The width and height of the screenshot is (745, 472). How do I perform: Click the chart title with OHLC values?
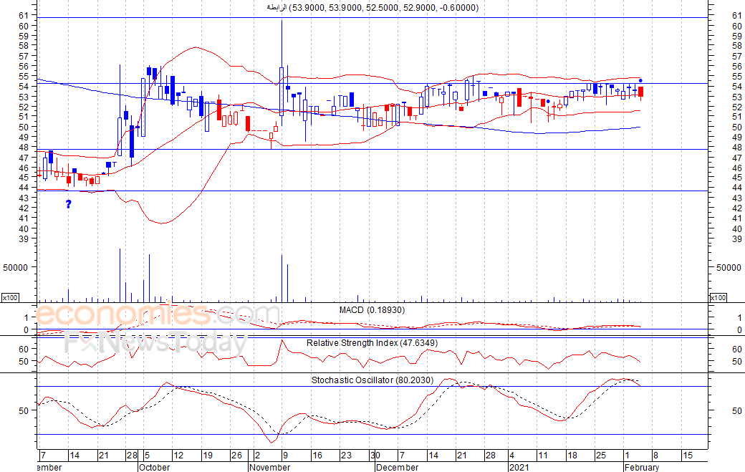pyautogui.click(x=372, y=8)
